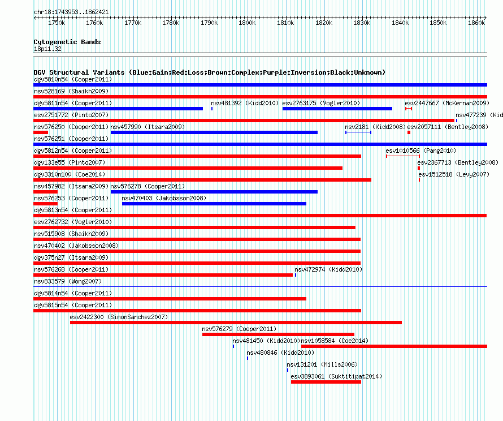The width and height of the screenshot is (503, 421).
Task: Click nsv576279 (Cooper2011) label
Action: [x=239, y=329]
